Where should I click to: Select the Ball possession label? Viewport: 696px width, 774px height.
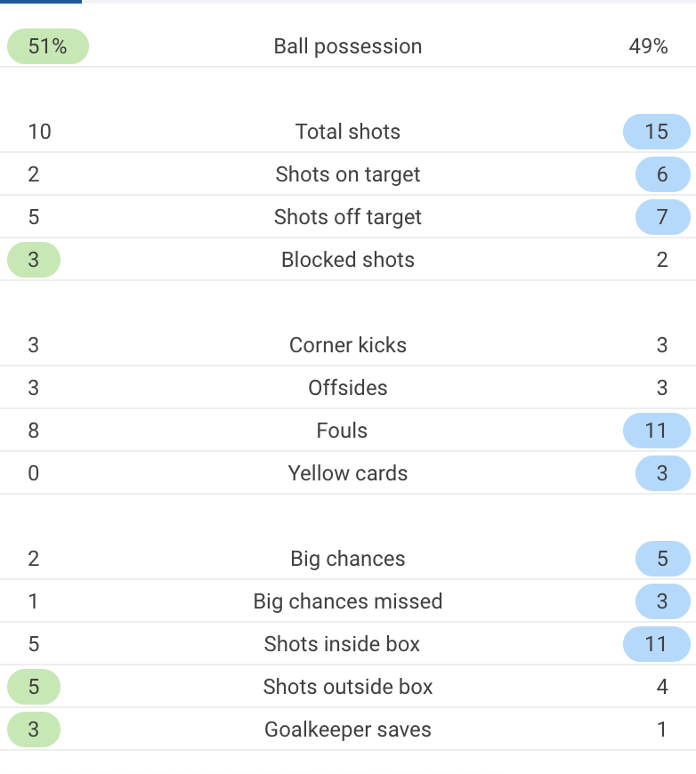pos(348,46)
